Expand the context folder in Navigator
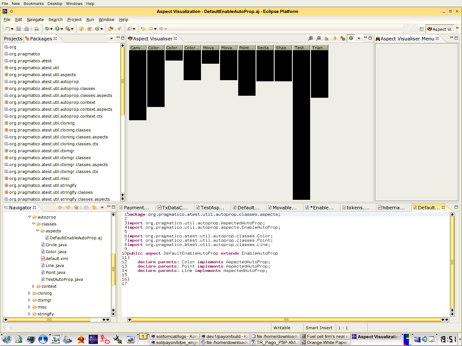This screenshot has height=346, width=462. click(33, 286)
